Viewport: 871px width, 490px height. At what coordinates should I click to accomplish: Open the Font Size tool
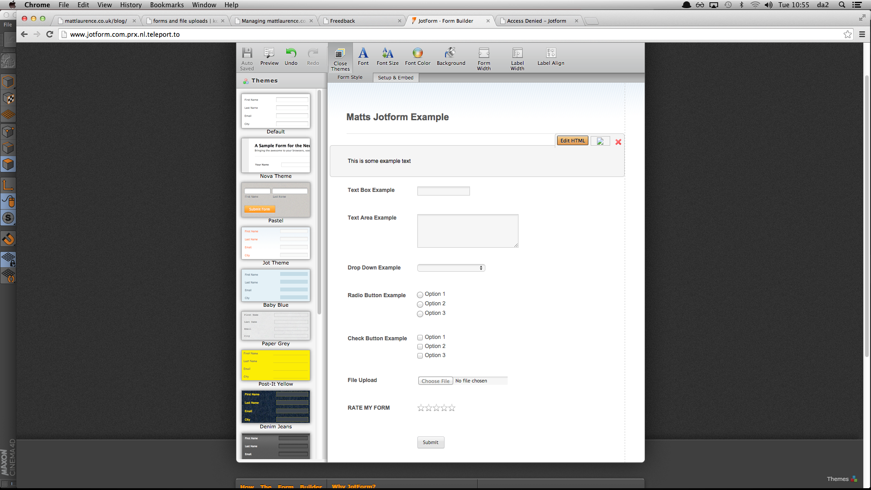387,53
